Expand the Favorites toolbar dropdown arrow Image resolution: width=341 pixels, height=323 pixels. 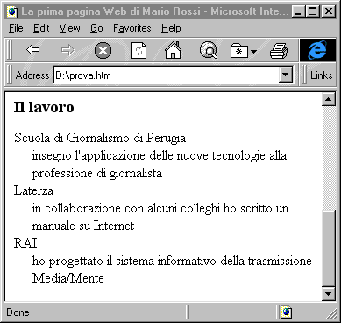tap(253, 52)
